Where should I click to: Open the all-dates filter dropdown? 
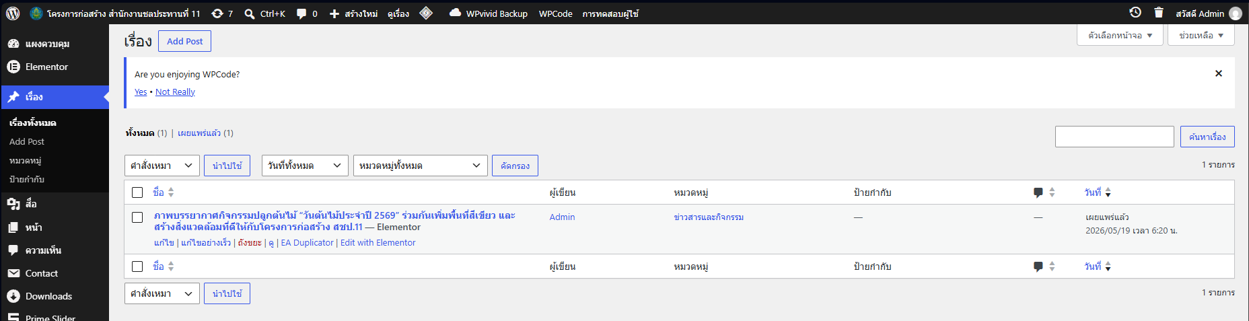[305, 166]
